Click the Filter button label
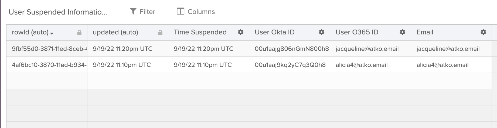This screenshot has height=128, width=497. coord(147,12)
